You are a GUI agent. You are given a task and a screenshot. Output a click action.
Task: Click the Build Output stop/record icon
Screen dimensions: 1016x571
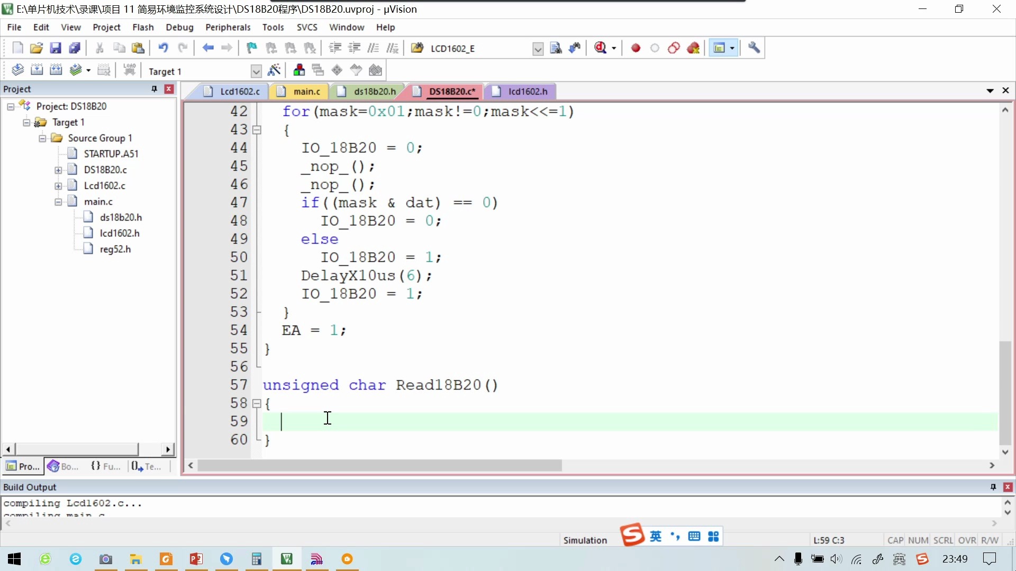pyautogui.click(x=635, y=48)
